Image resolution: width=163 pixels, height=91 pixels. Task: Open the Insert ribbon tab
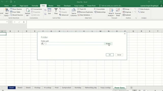pos(14,6)
